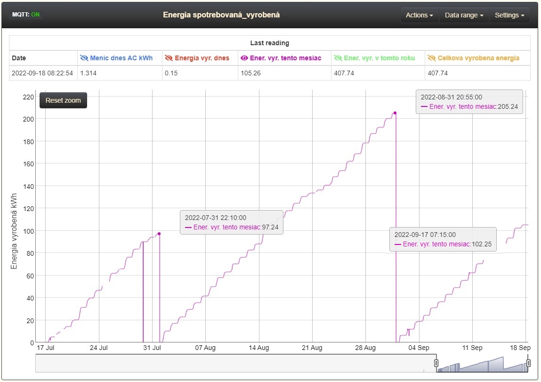Viewport: 541px width, 382px height.
Task: Click the Last reading table heading
Action: [x=269, y=43]
